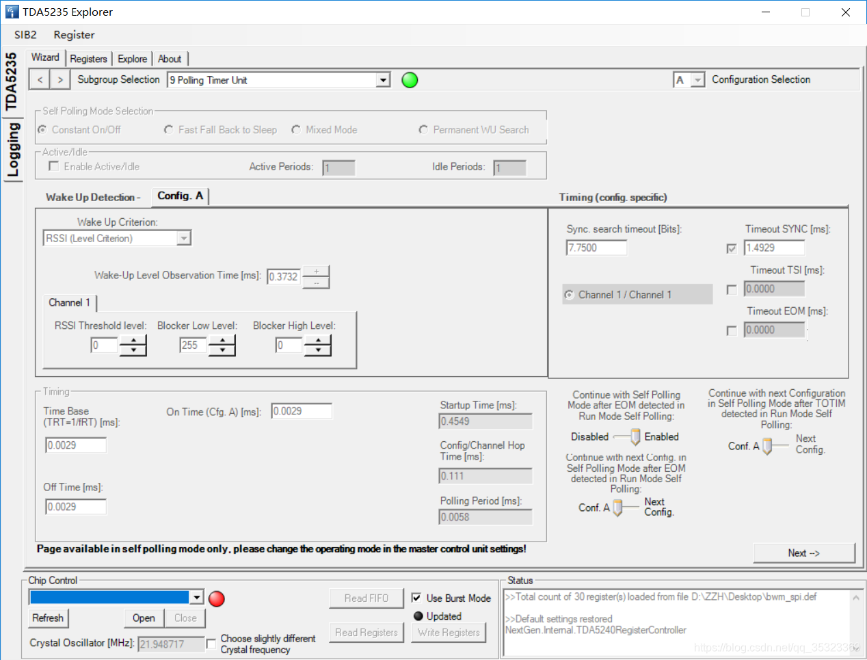Image resolution: width=867 pixels, height=660 pixels.
Task: Switch to Registers tab
Action: coord(88,59)
